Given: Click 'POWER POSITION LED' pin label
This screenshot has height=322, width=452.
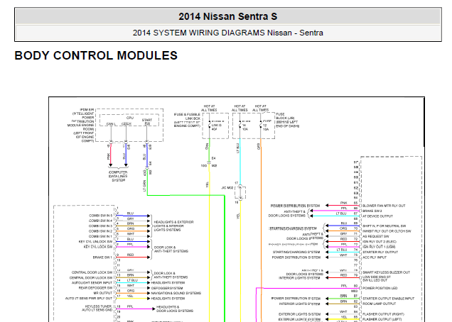Looking at the screenshot, I should coord(380,288).
